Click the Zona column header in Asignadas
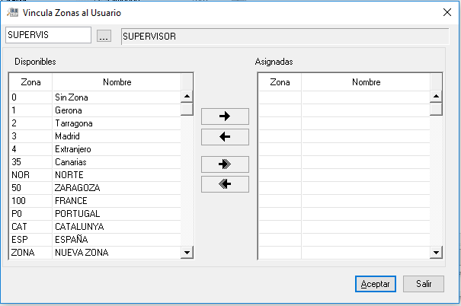This screenshot has height=306, width=461. click(x=280, y=82)
